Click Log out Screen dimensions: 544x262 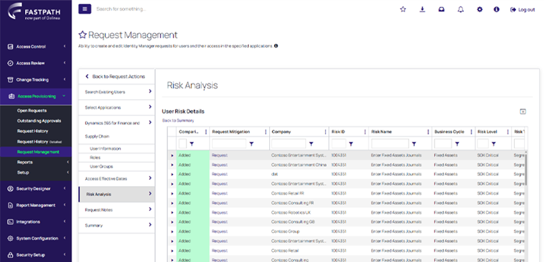pos(523,10)
